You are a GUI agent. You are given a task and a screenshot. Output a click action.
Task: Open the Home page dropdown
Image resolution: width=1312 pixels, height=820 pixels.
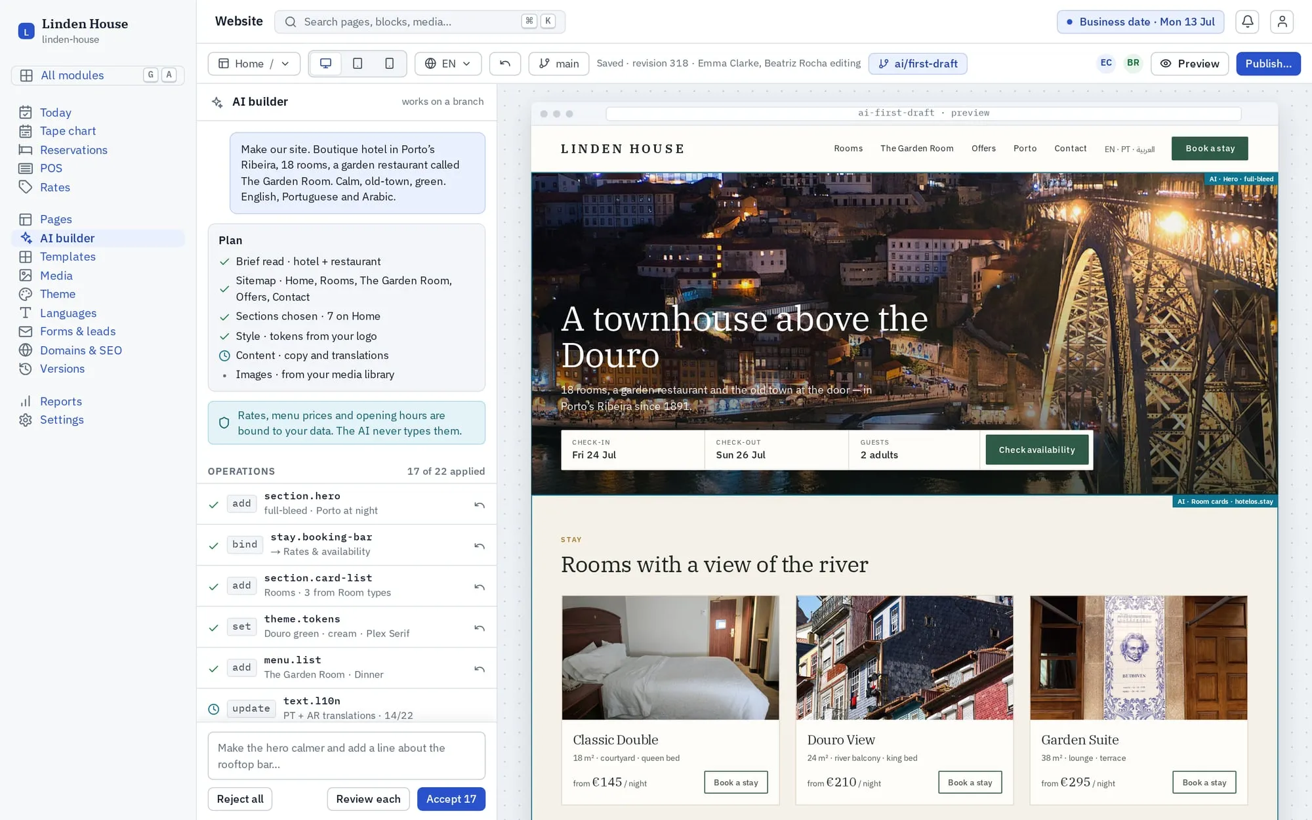[x=254, y=64]
